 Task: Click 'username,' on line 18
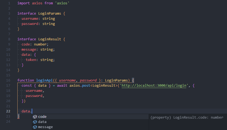pos(35,91)
